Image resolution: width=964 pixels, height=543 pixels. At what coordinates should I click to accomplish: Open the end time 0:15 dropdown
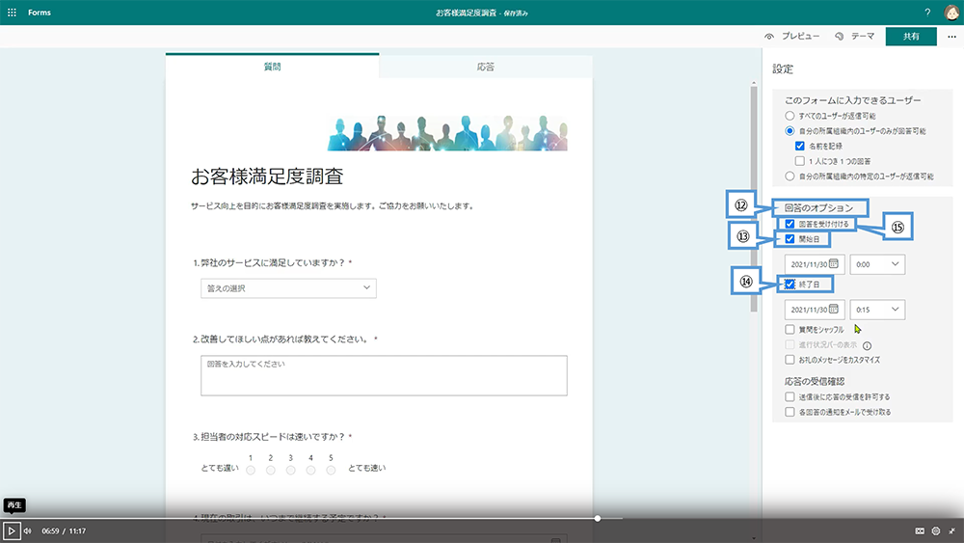[877, 310]
